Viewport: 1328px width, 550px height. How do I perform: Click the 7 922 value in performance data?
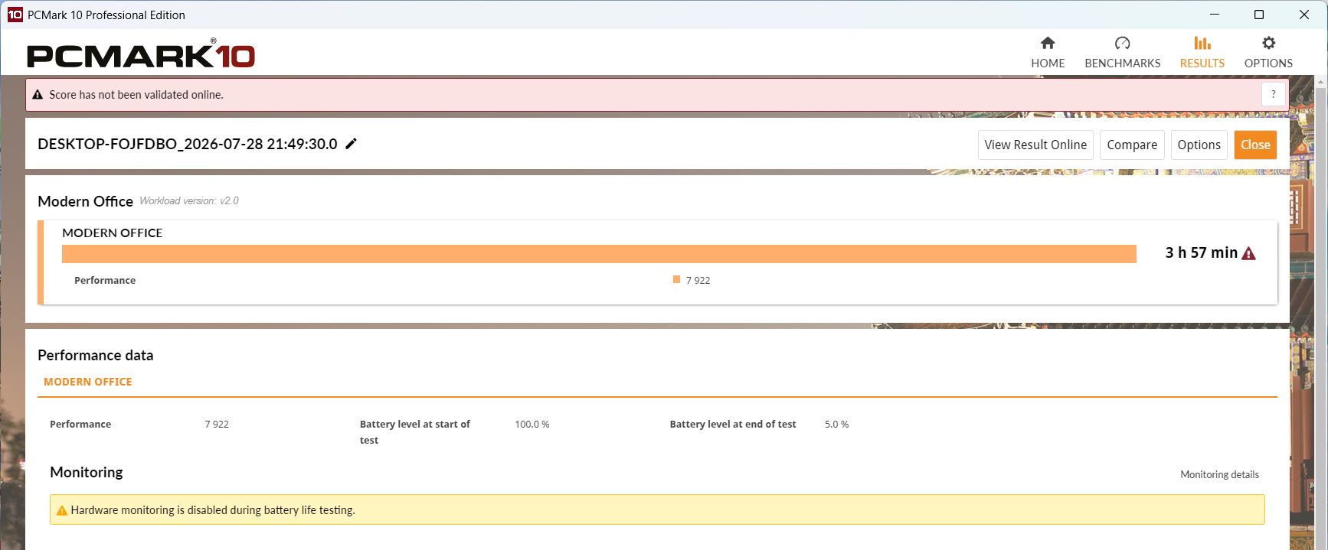pos(217,424)
